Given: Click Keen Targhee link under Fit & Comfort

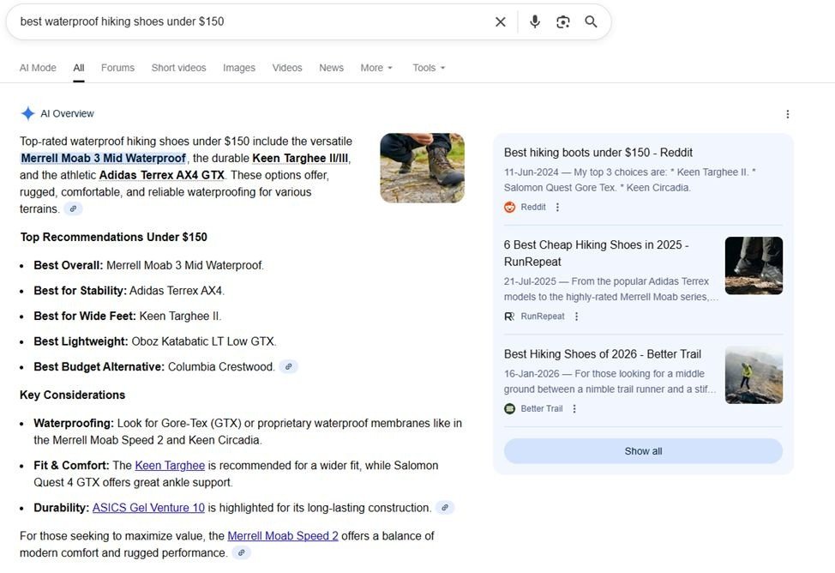Looking at the screenshot, I should 170,465.
